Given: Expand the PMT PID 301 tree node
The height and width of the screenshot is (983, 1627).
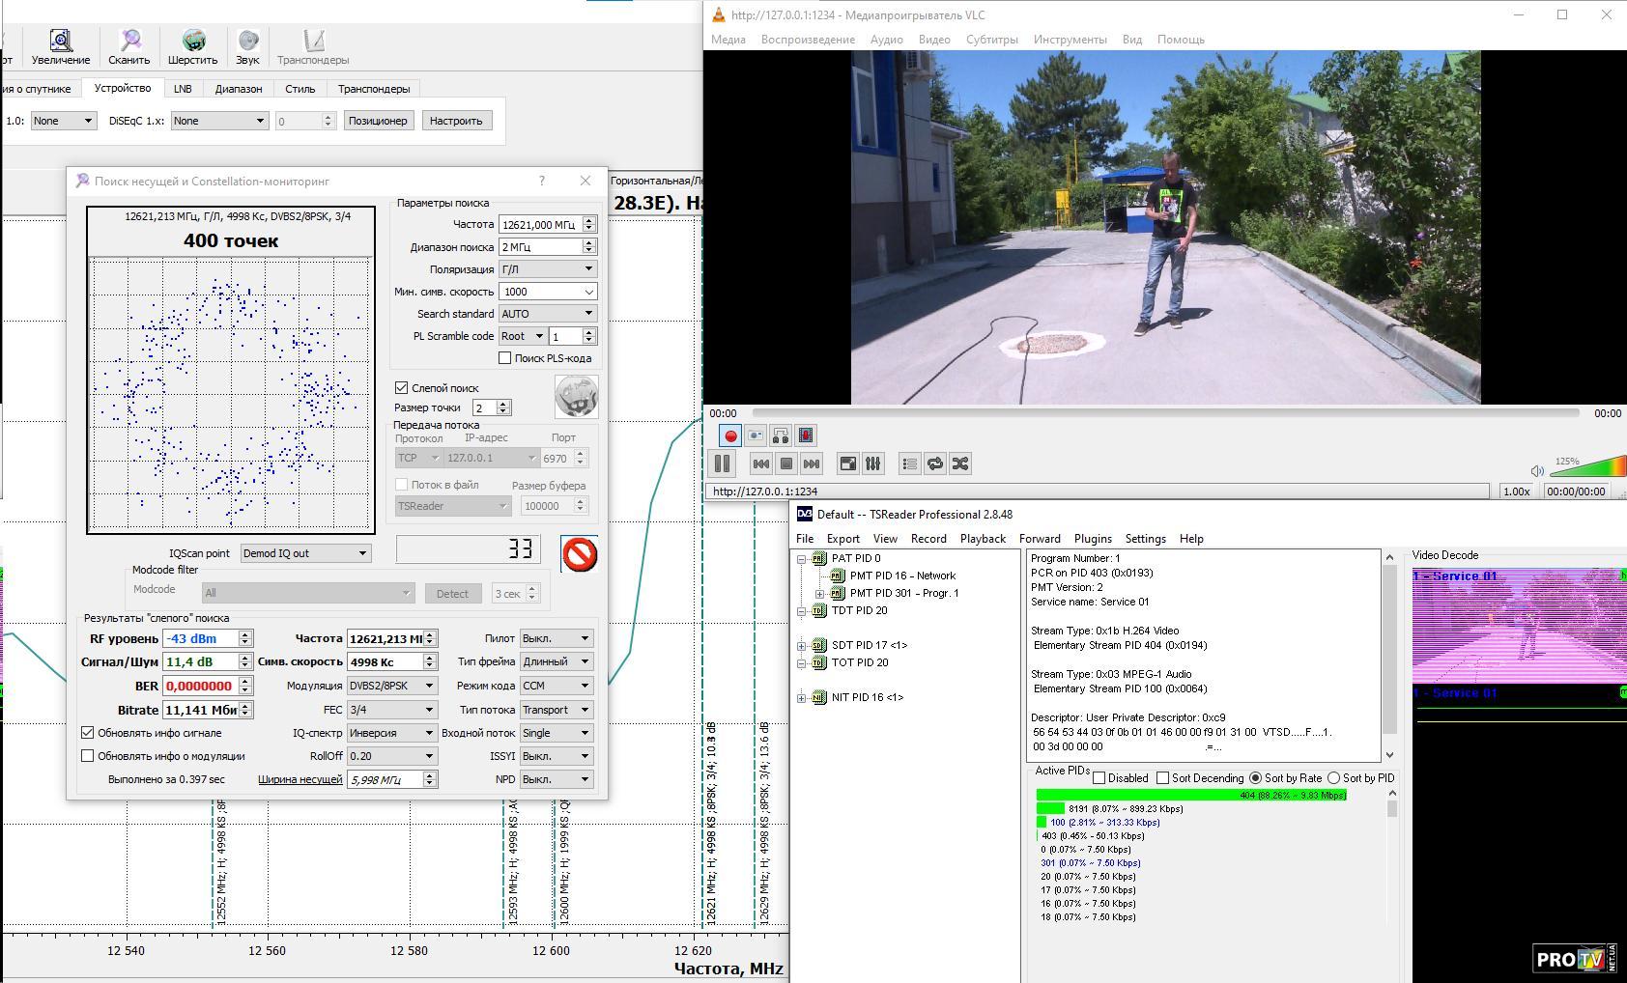Looking at the screenshot, I should [819, 593].
